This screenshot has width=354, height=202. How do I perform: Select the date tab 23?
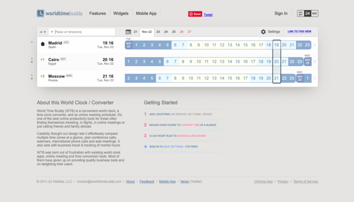pos(158,32)
